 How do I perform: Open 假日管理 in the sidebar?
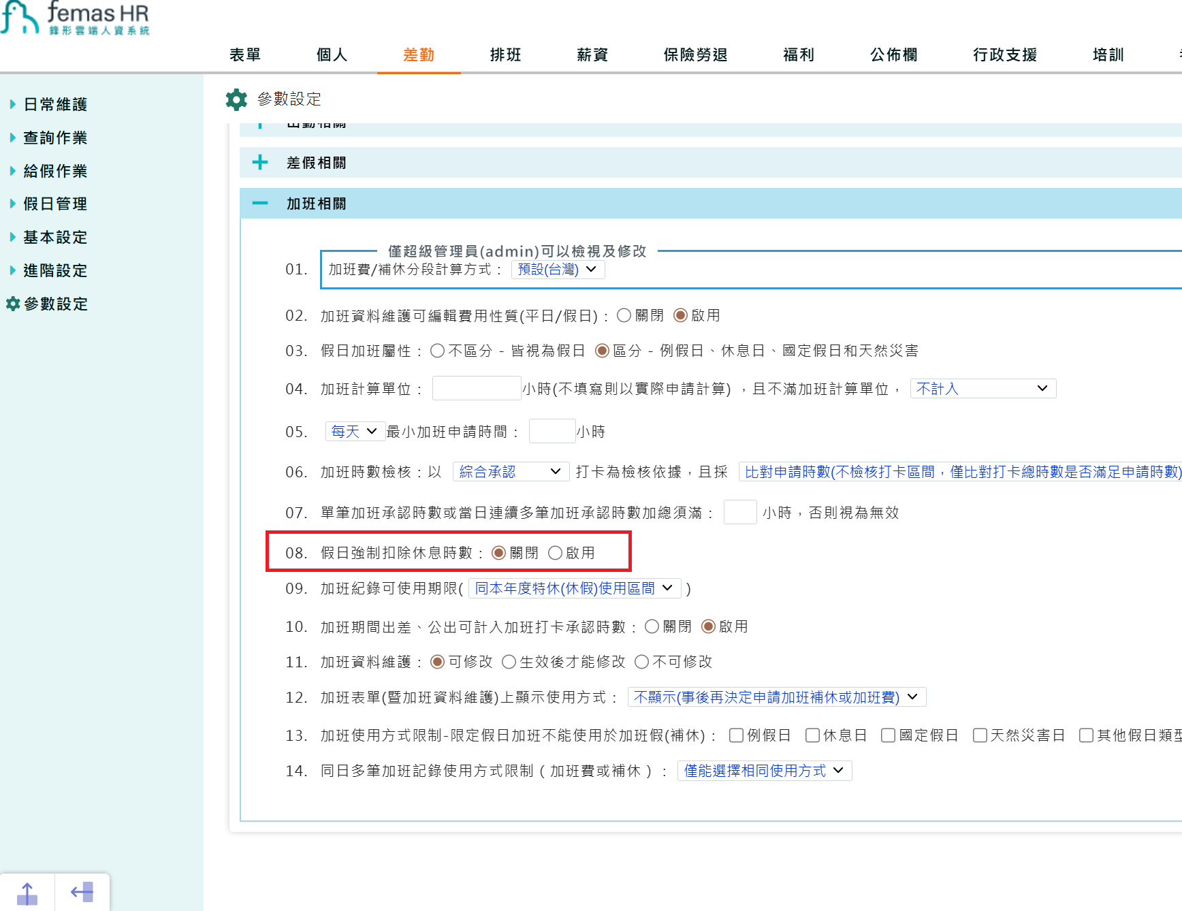(x=56, y=204)
